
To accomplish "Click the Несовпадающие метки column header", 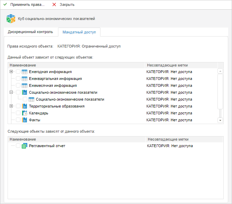I will 167,65.
